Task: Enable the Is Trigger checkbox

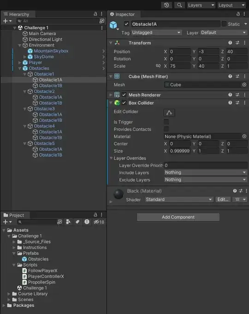Action: pos(166,122)
